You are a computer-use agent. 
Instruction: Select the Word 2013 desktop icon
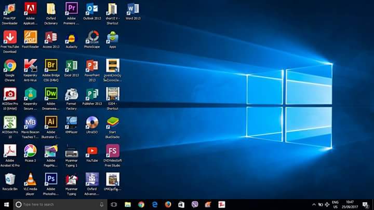pyautogui.click(x=133, y=11)
